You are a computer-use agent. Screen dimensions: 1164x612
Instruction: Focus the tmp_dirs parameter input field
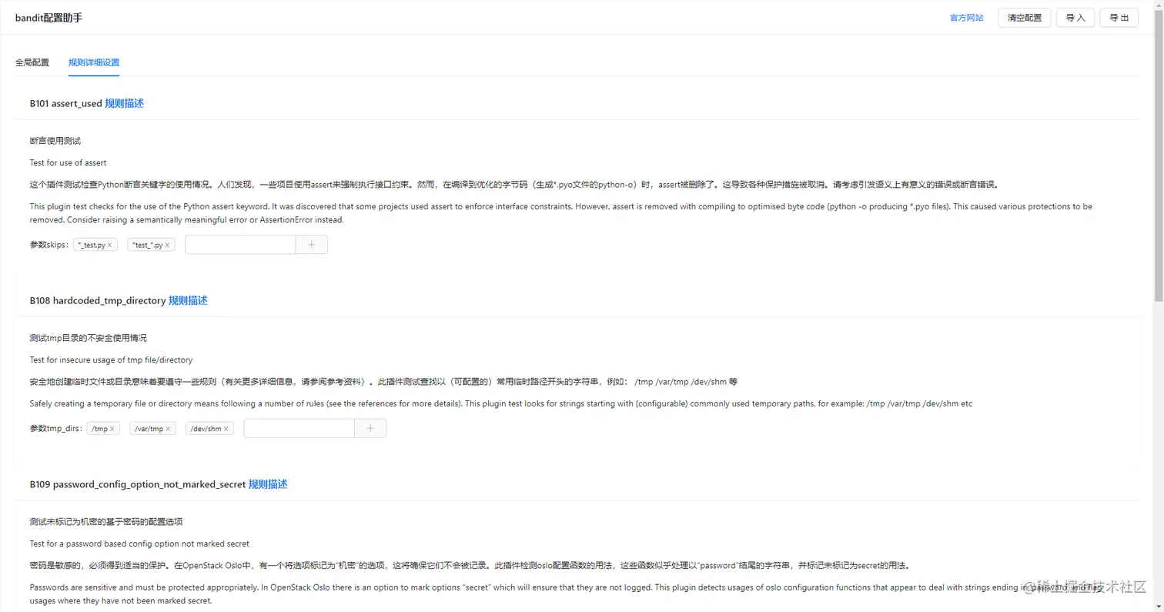299,429
